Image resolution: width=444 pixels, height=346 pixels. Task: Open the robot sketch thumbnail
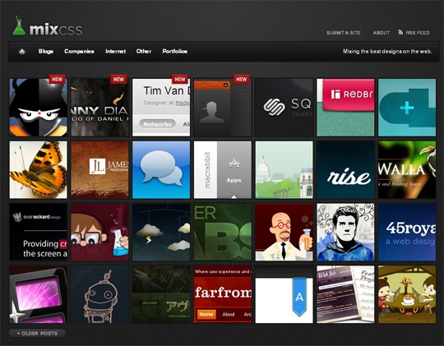pos(99,294)
